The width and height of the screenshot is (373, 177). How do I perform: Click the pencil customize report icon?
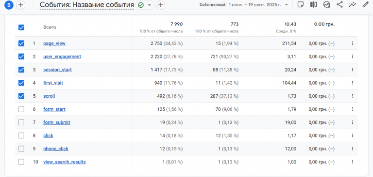click(x=365, y=5)
